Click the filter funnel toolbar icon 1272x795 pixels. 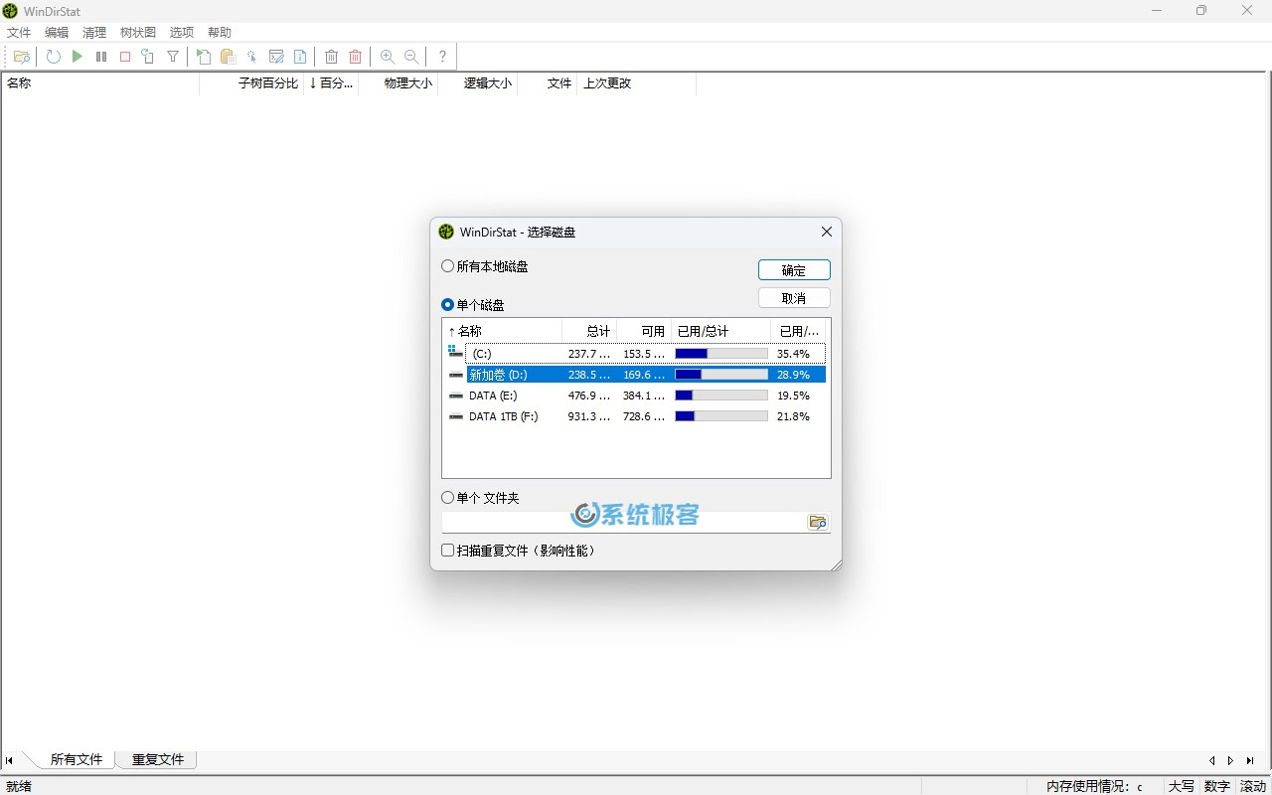[173, 57]
